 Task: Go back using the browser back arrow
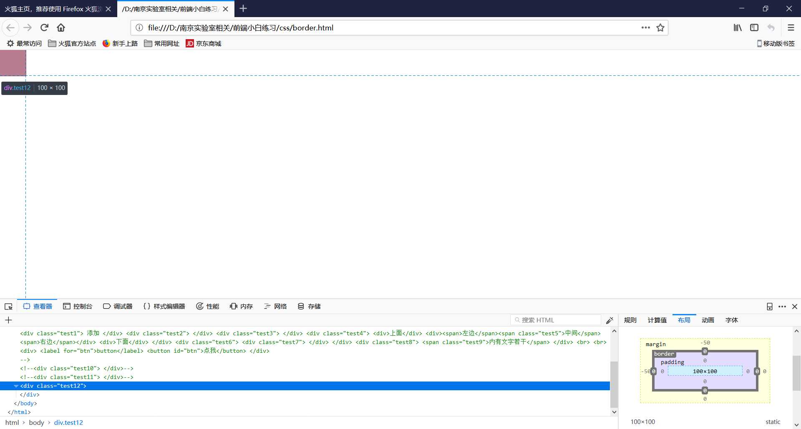click(x=10, y=27)
